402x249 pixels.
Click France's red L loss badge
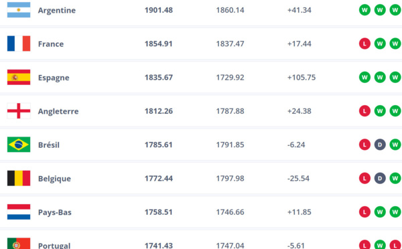(x=364, y=44)
